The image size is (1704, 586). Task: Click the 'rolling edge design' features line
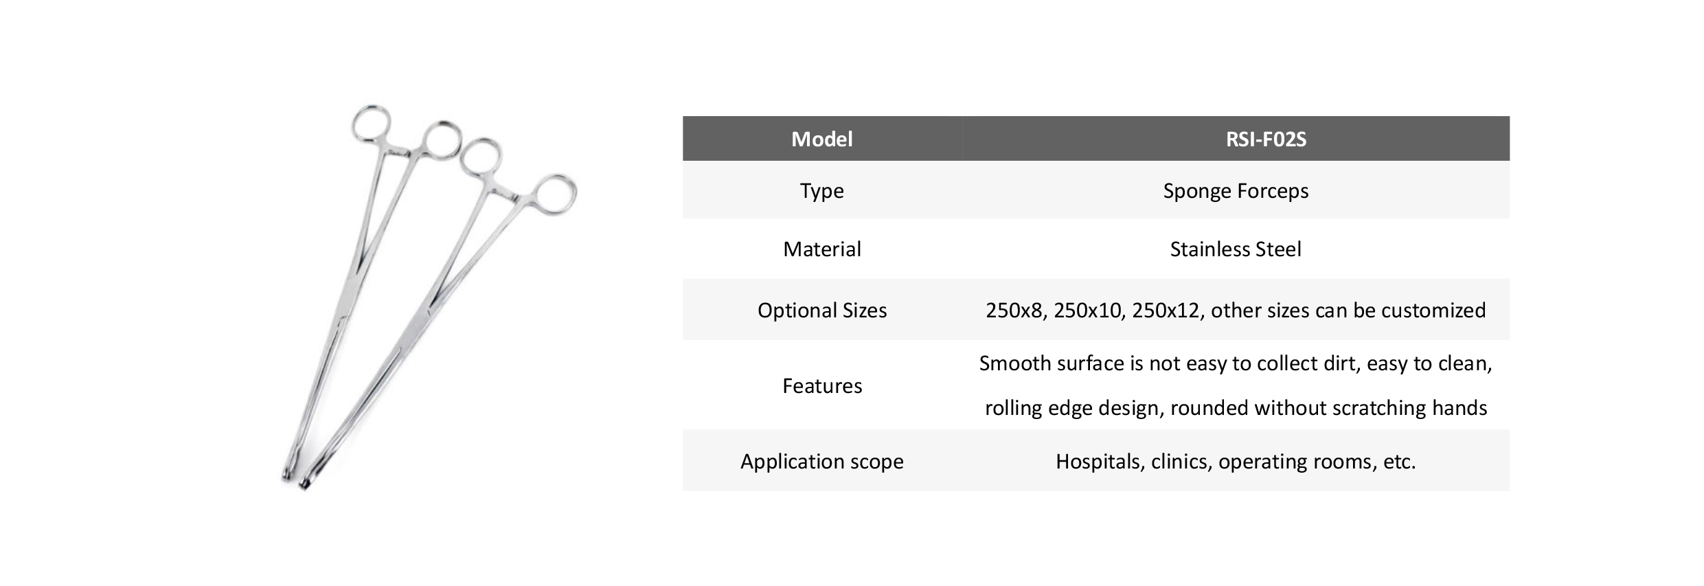(1236, 407)
